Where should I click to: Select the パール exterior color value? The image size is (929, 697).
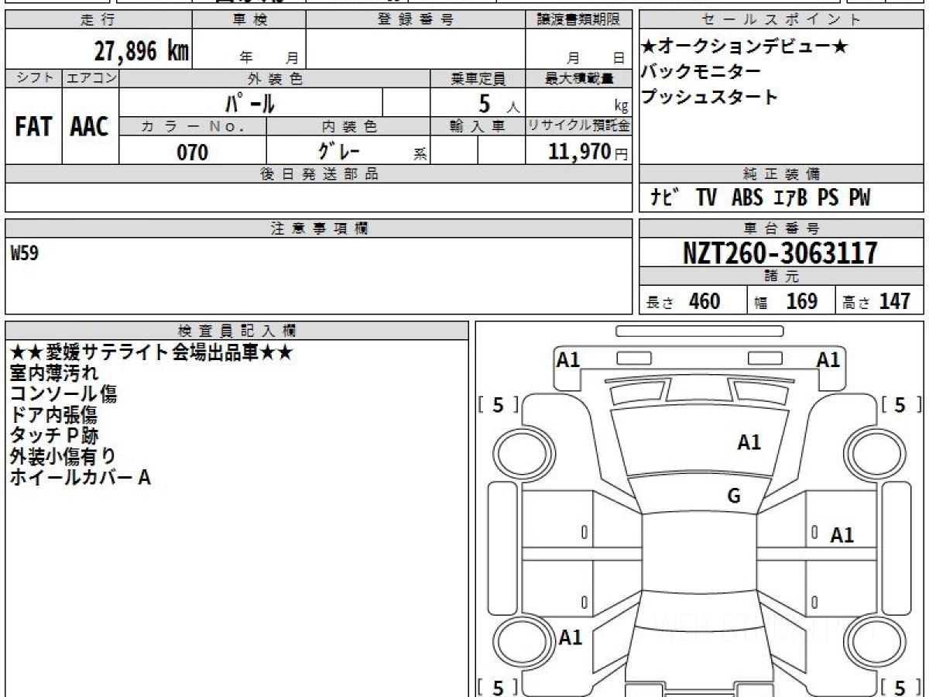point(251,102)
